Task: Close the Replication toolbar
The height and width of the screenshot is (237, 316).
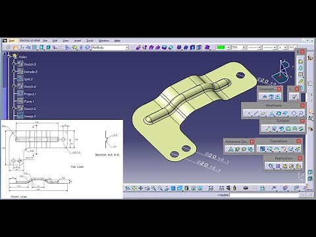Action: [300, 158]
